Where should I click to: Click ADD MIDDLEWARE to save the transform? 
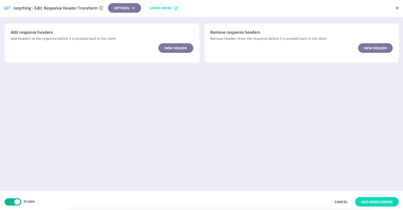[377, 202]
